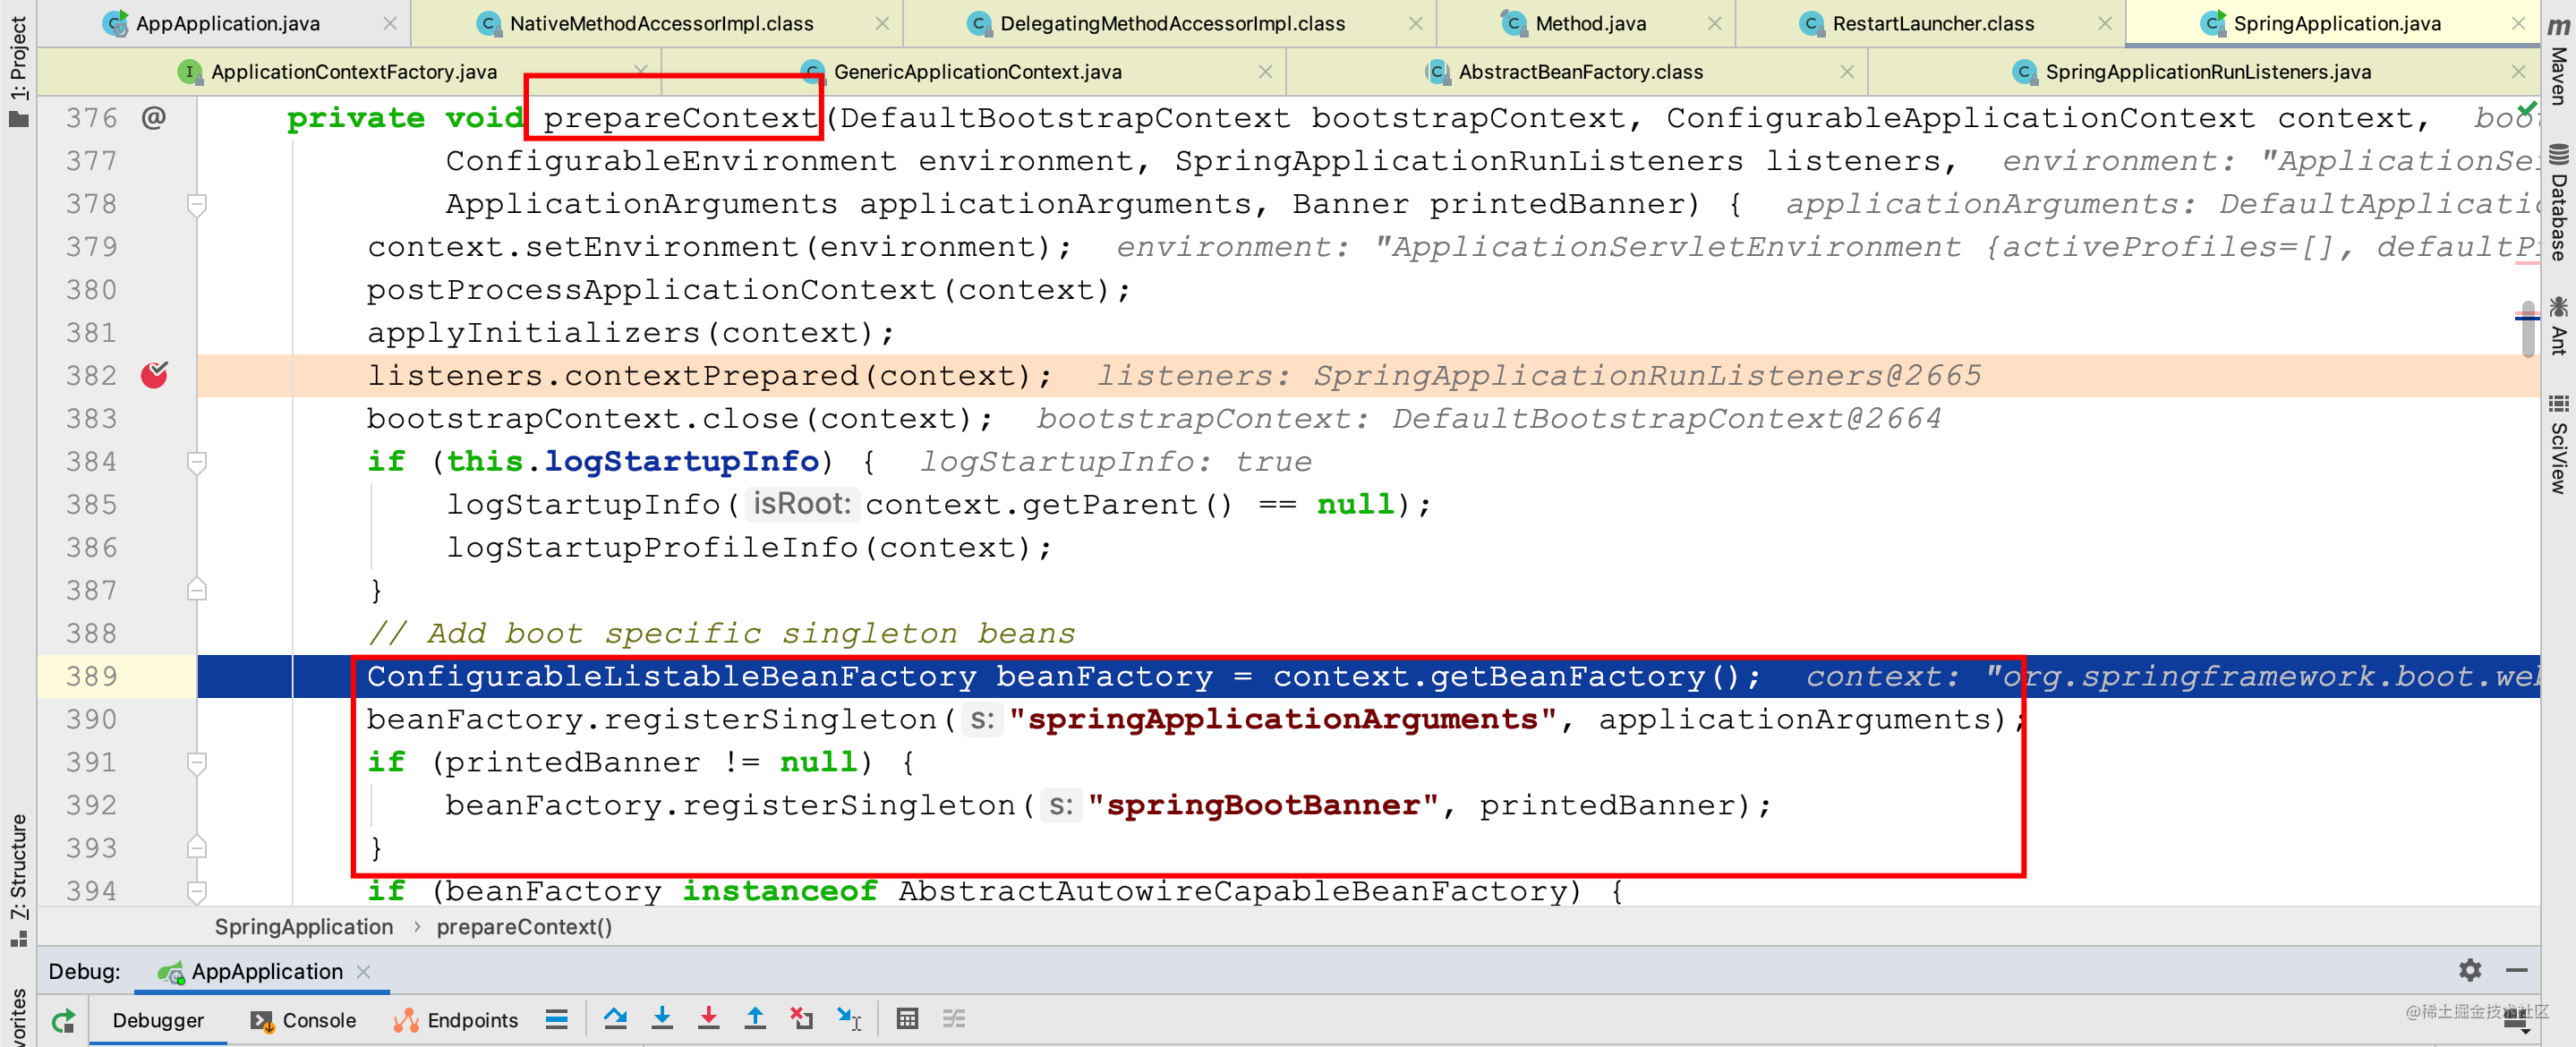Click the Step Out up-arrow icon

pyautogui.click(x=755, y=1019)
